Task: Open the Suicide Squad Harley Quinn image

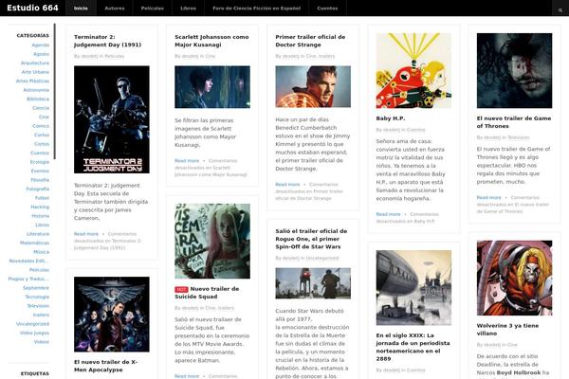Action: point(212,241)
